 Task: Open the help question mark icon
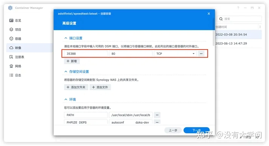(238, 8)
